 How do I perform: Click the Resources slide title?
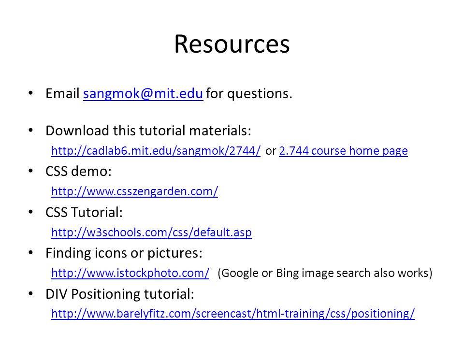pyautogui.click(x=232, y=44)
